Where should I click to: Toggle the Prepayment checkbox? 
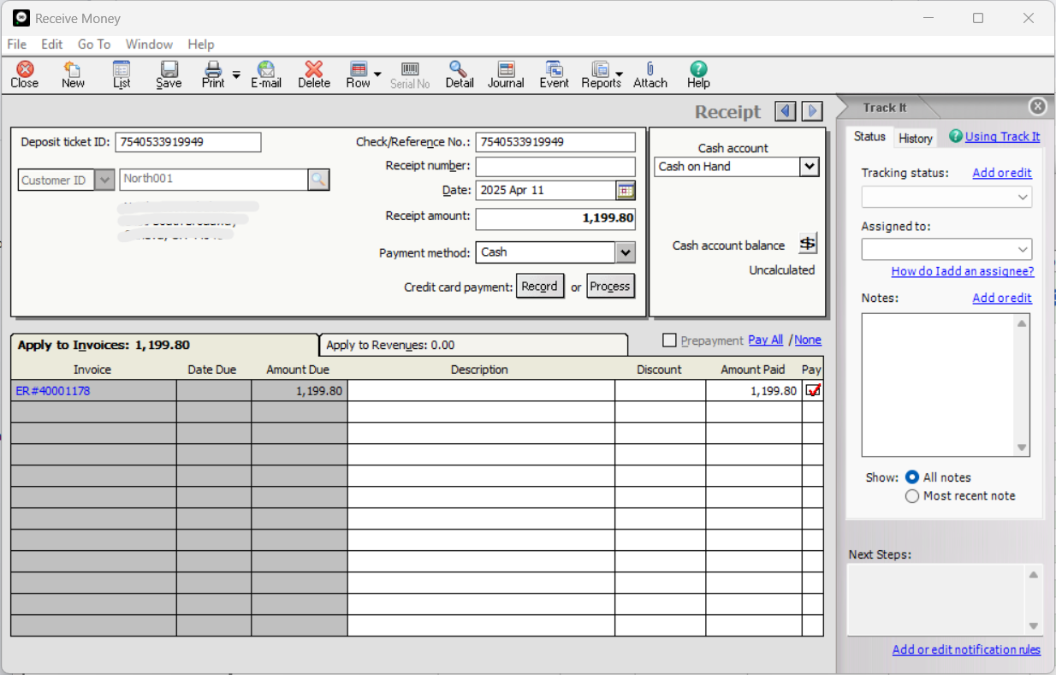click(669, 340)
